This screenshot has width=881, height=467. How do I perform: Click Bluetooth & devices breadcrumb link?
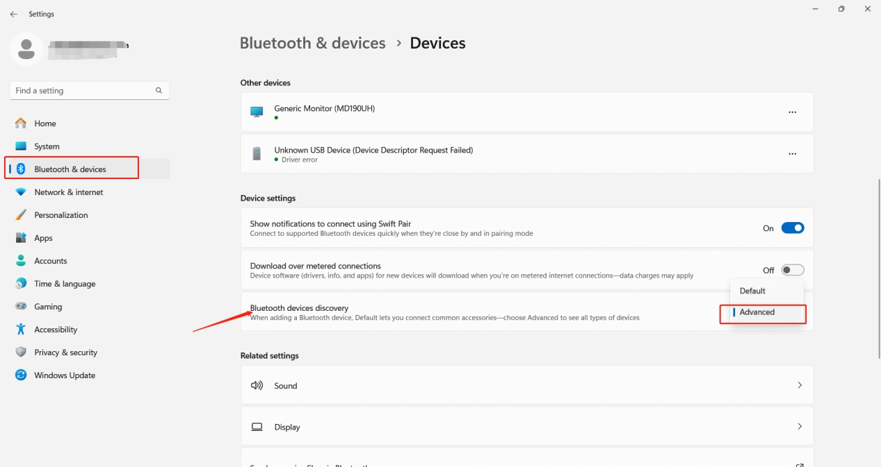point(312,43)
